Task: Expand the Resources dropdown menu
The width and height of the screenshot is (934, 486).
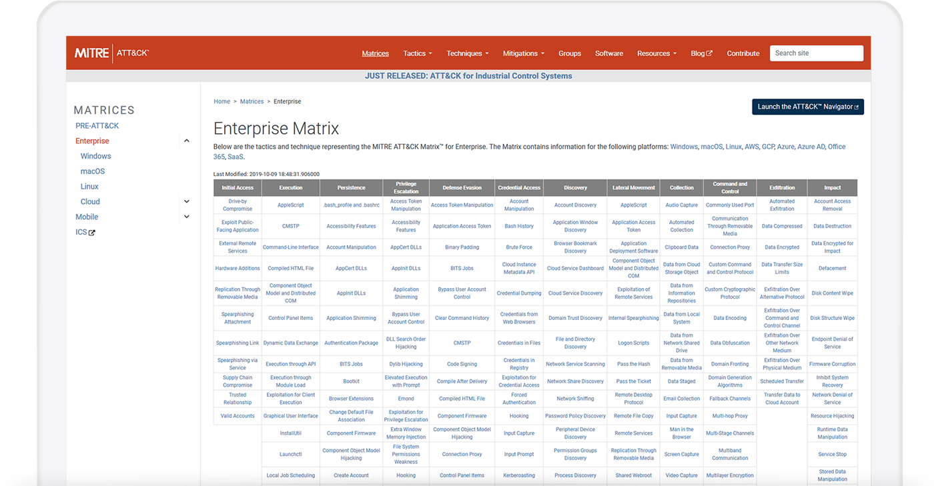Action: pos(657,53)
